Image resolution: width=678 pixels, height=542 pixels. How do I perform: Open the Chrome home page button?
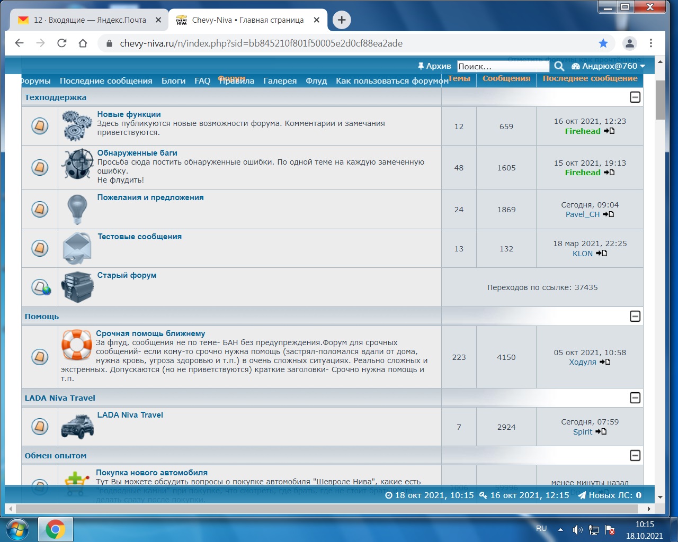[x=83, y=43]
